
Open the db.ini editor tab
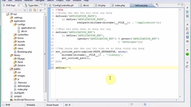[86, 5]
